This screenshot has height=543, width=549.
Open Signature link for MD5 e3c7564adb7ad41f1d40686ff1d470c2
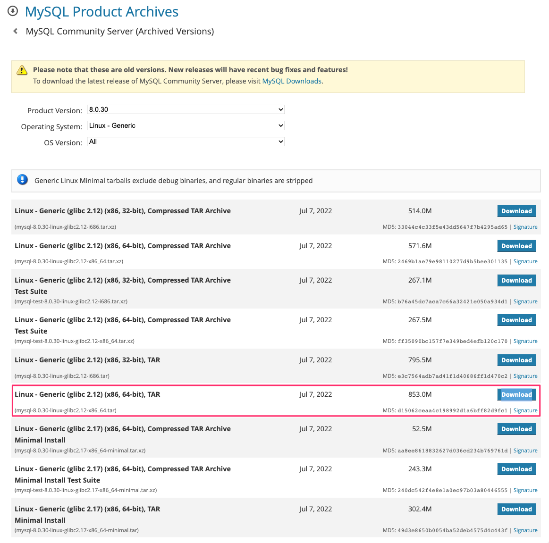coord(525,376)
